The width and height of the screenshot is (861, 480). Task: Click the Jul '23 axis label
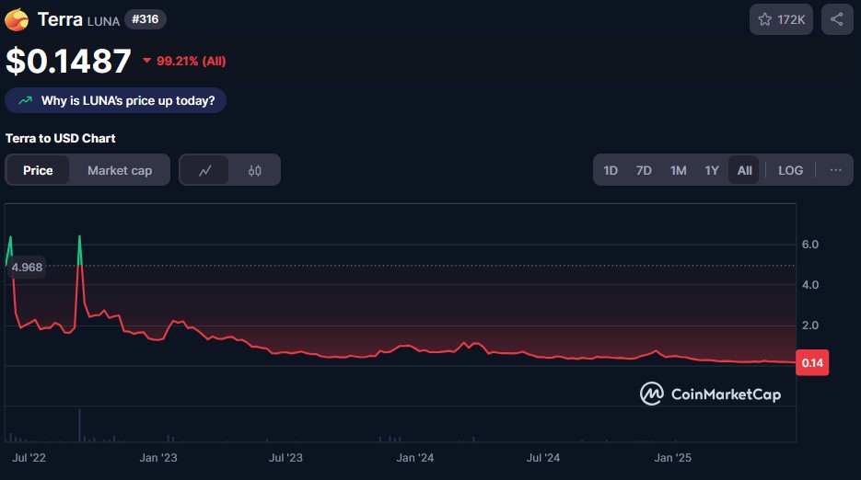coord(285,458)
